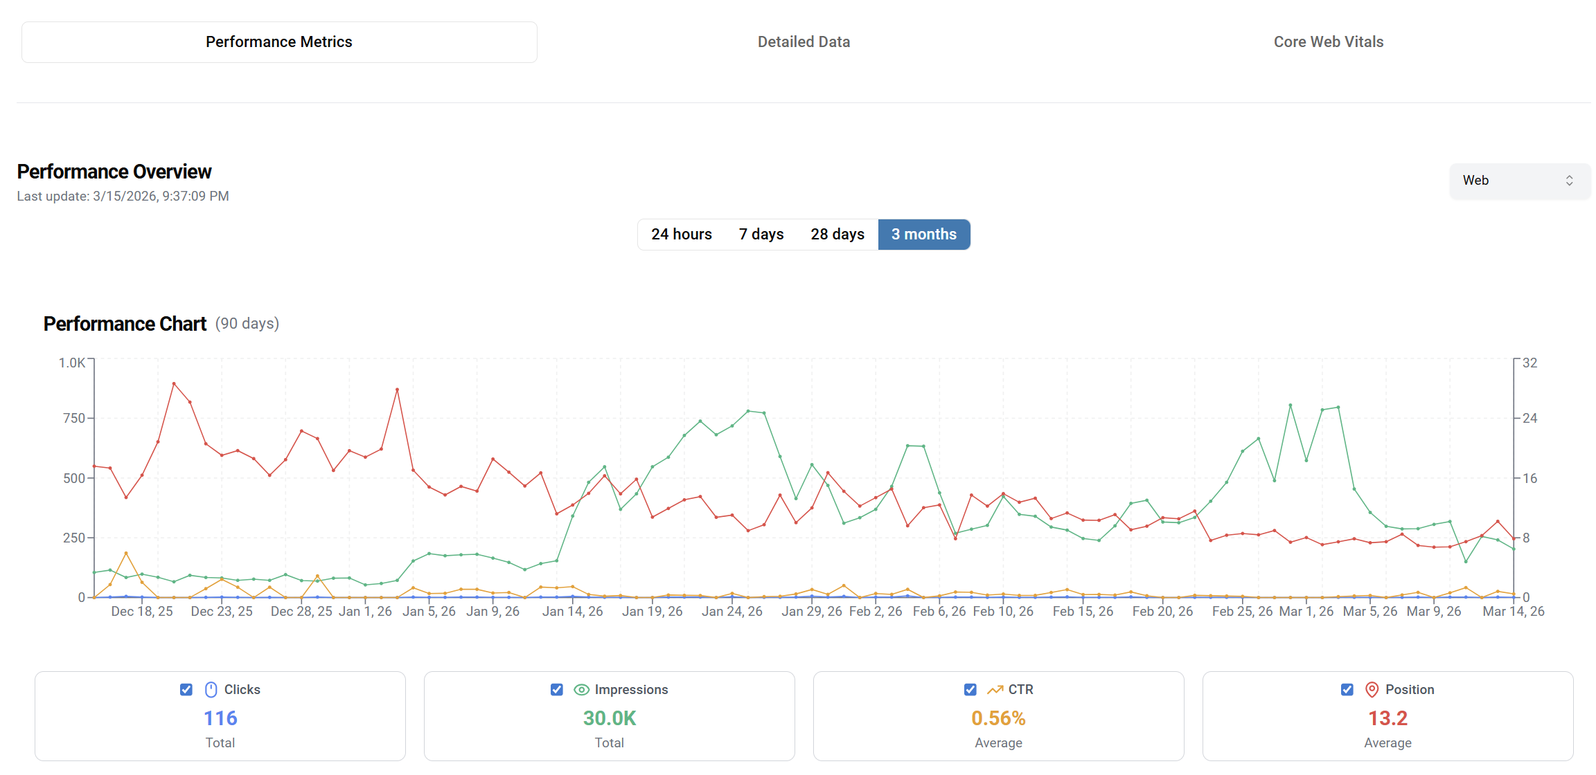
Task: Select the Performance Metrics tab
Action: pos(278,42)
